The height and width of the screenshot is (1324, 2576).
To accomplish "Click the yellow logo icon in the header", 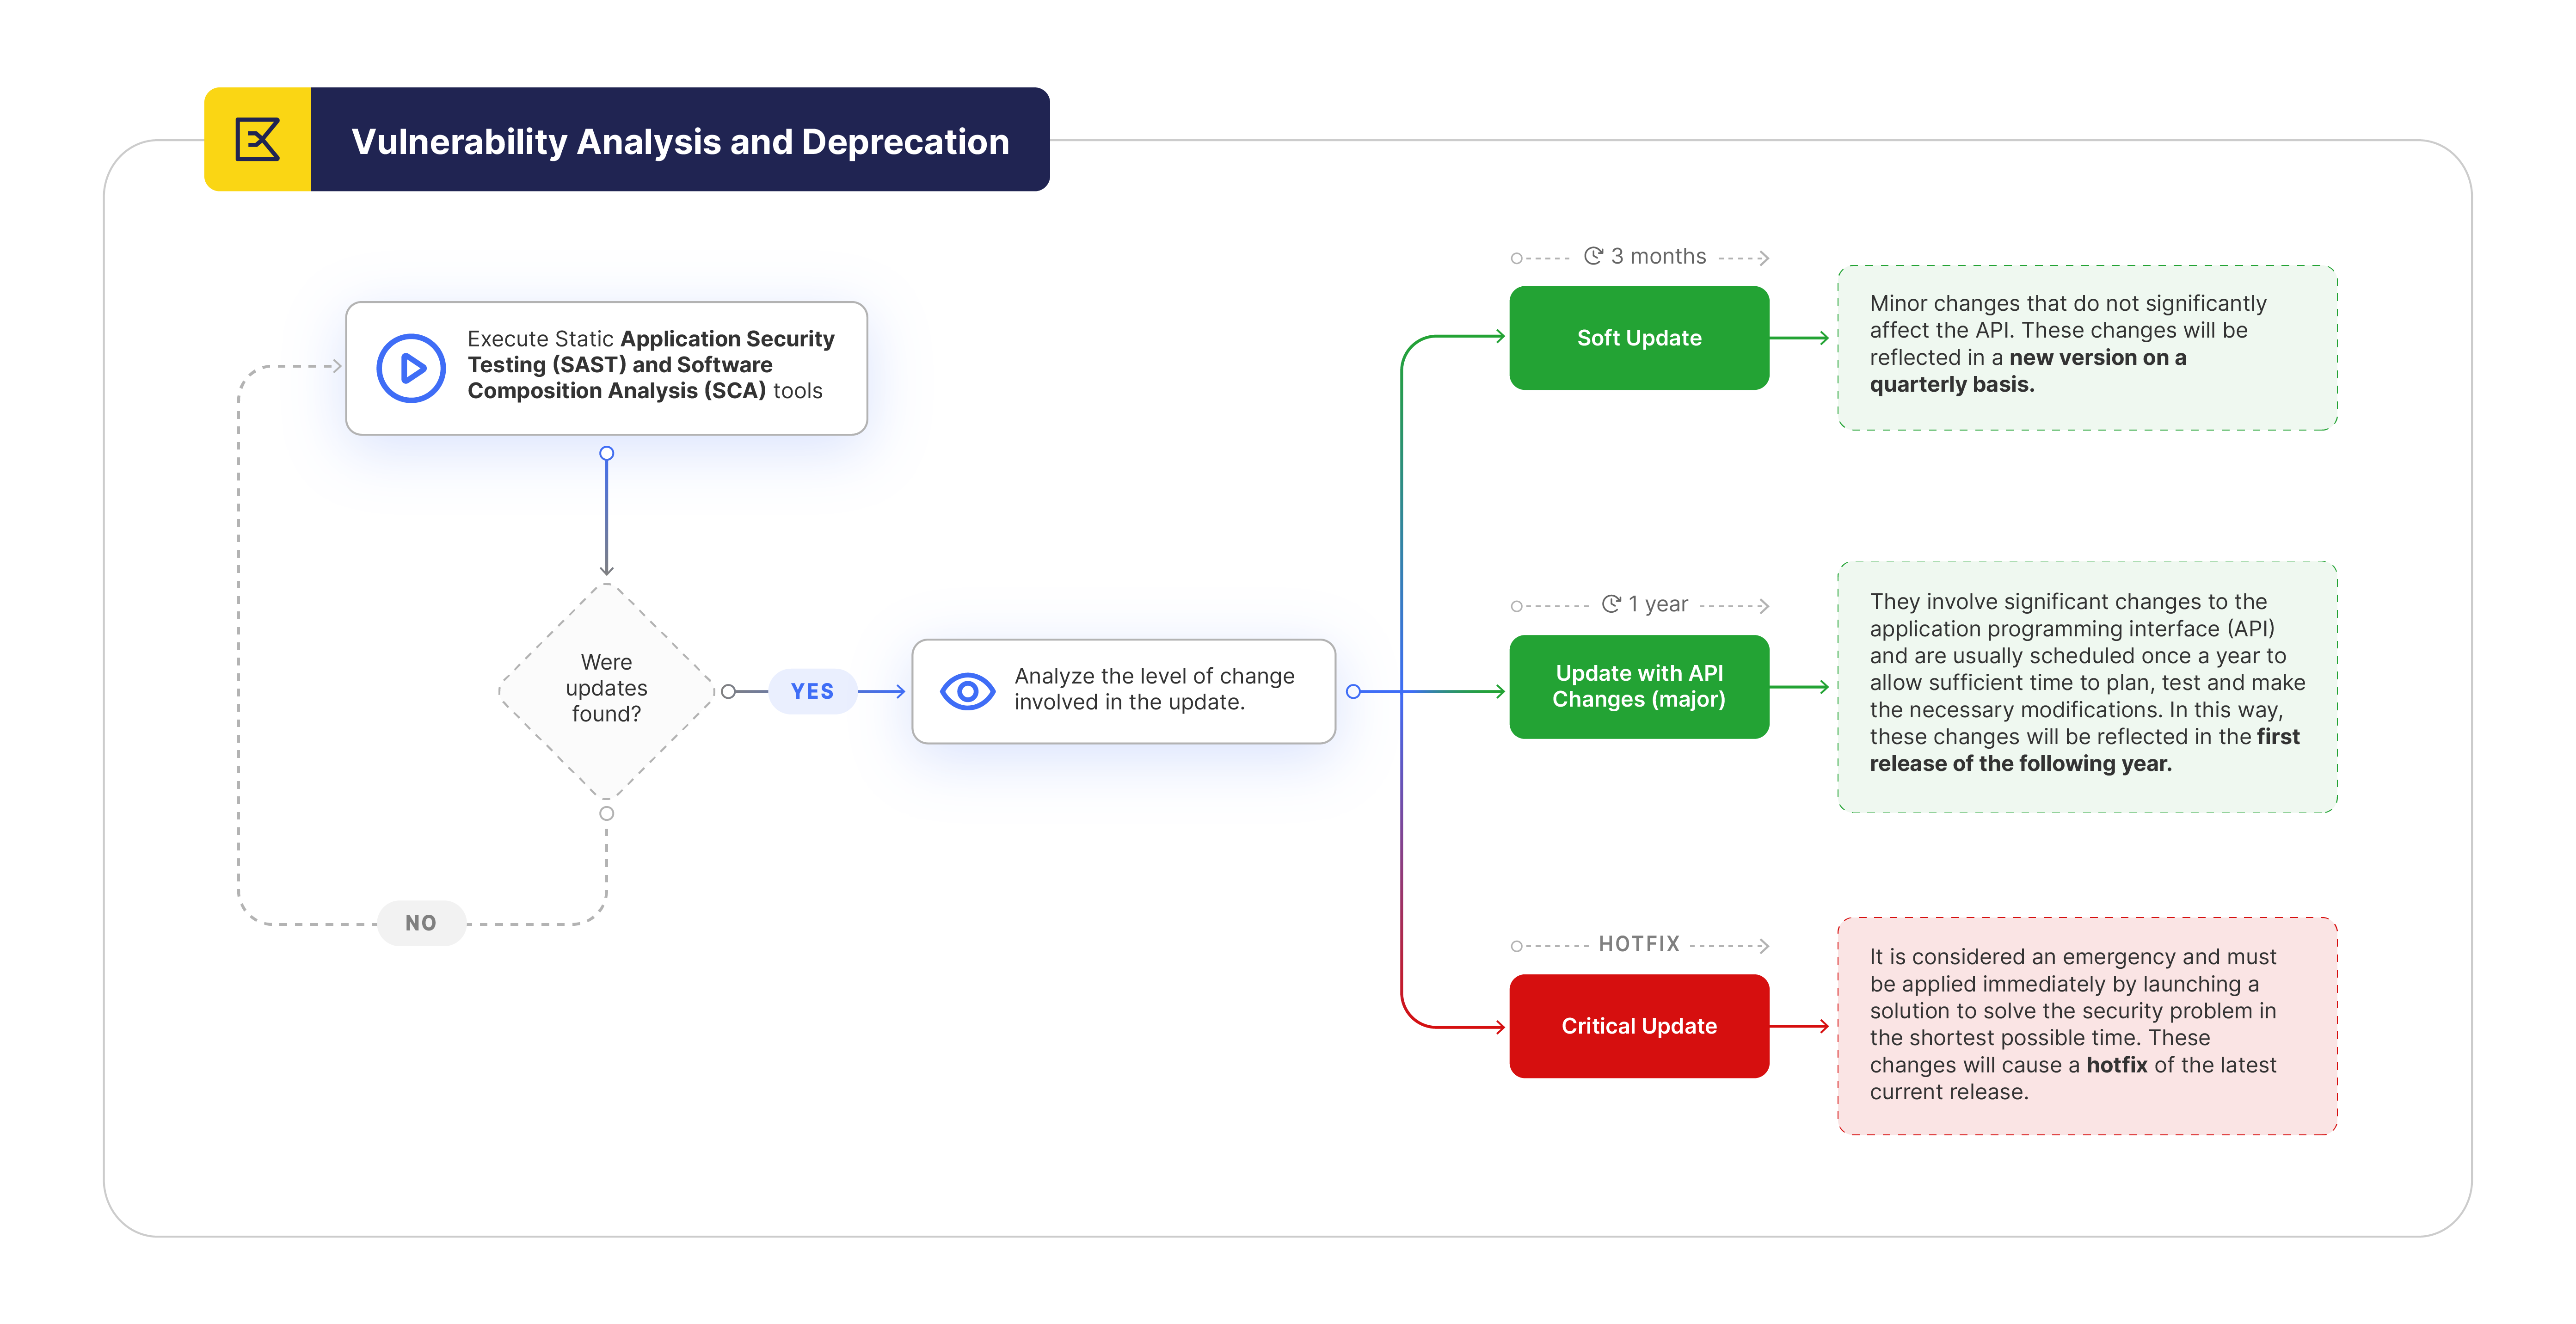I will [x=258, y=139].
